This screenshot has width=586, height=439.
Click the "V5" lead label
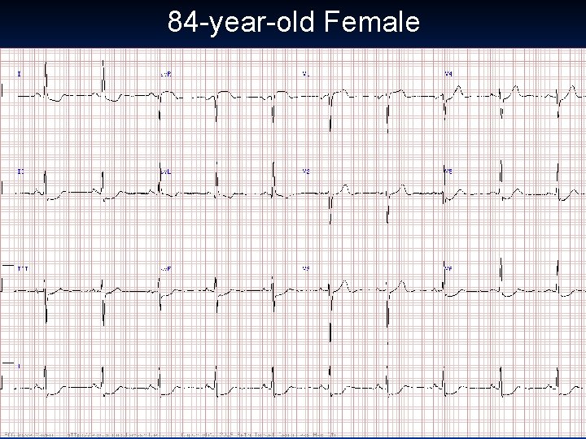tap(448, 172)
